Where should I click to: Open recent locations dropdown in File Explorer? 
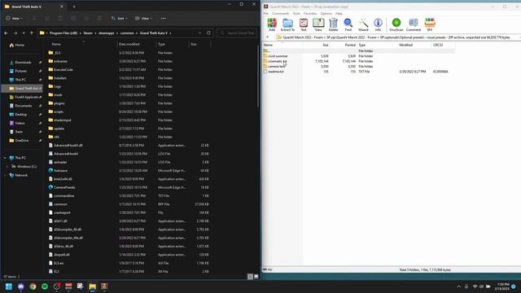pyautogui.click(x=24, y=33)
